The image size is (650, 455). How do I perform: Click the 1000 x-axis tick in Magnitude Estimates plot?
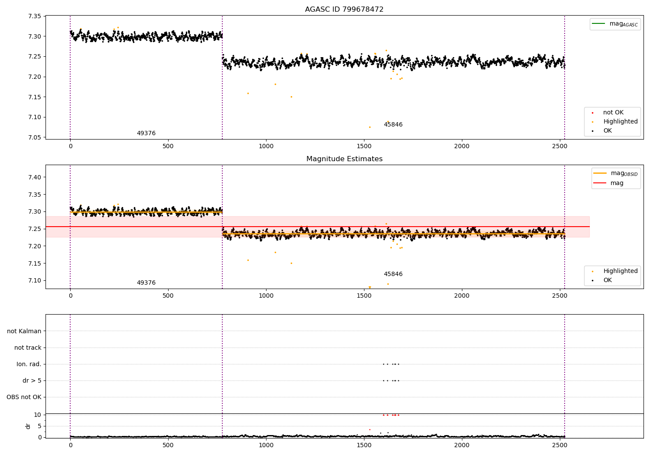[x=266, y=296]
